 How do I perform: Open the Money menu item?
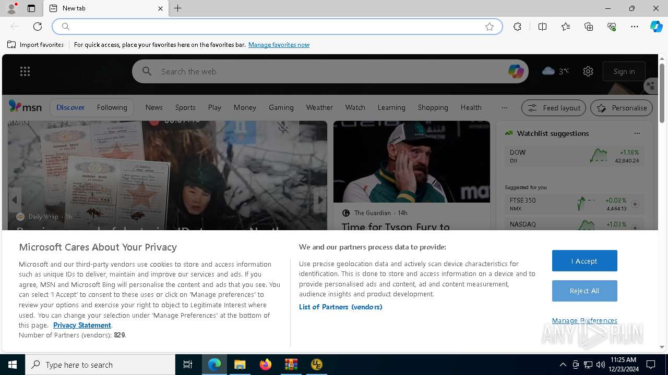point(245,107)
